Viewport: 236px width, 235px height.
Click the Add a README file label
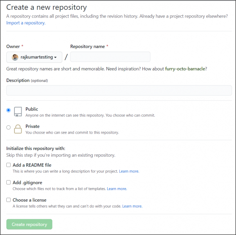(x=32, y=165)
